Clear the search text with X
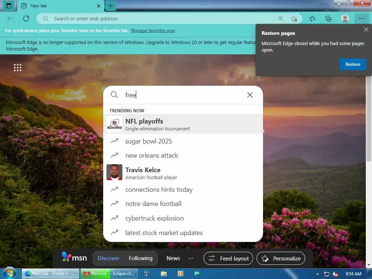 point(250,95)
